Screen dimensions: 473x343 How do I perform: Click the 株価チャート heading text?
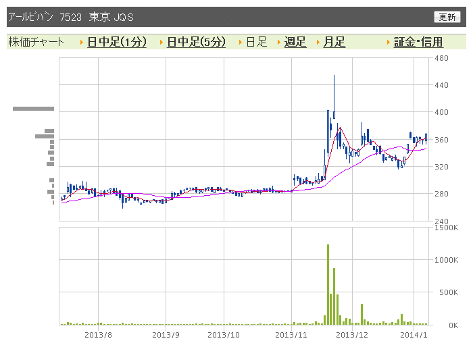point(36,42)
